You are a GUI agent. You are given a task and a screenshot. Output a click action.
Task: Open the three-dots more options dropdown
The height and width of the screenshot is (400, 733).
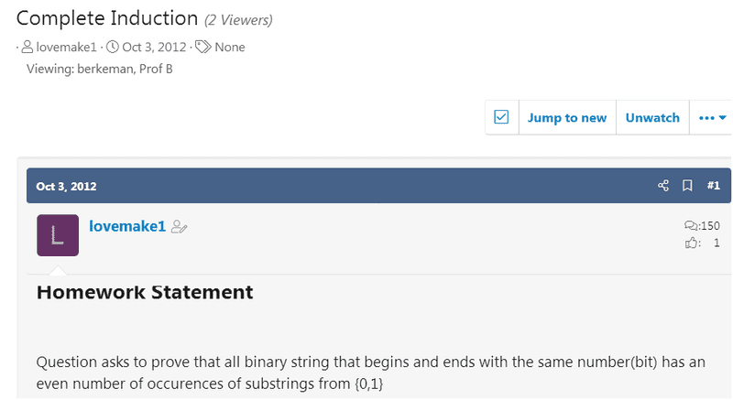[x=713, y=117]
